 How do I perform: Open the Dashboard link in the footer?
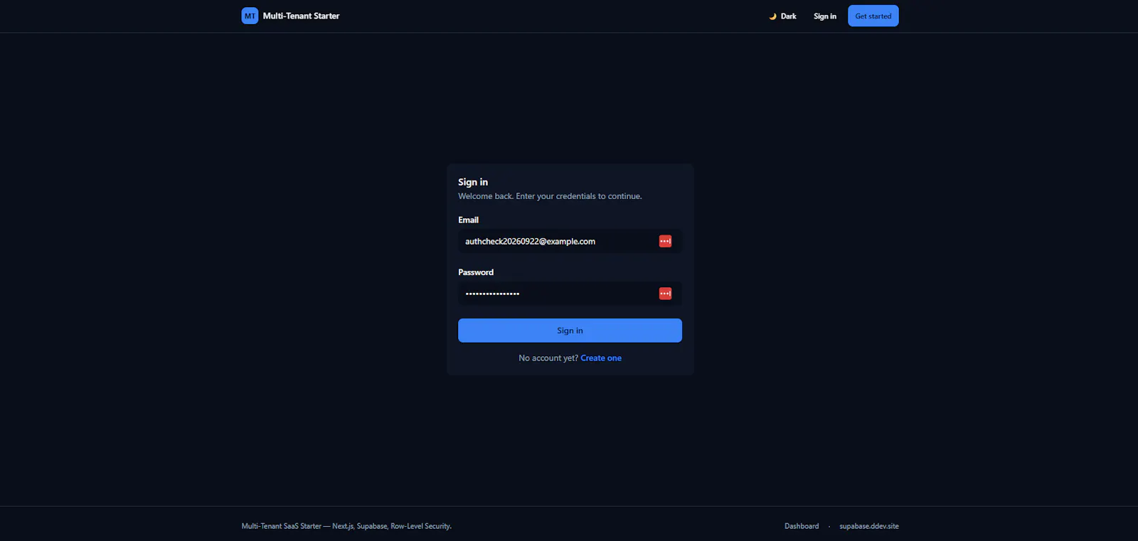point(802,526)
